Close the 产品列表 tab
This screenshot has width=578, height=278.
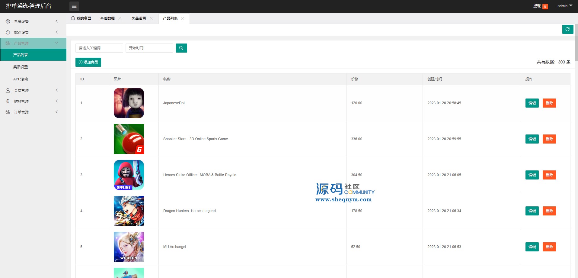coord(183,18)
